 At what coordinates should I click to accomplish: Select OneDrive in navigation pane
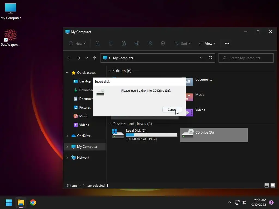[81, 136]
